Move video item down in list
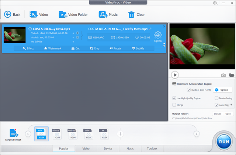Screen dimensions: 236x155 (164, 46)
